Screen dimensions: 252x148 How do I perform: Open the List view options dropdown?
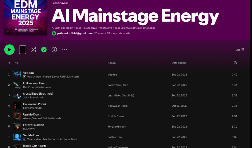[x=240, y=50]
